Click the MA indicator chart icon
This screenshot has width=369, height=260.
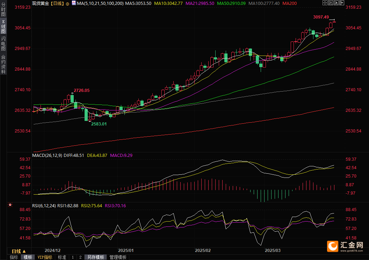click(73, 3)
